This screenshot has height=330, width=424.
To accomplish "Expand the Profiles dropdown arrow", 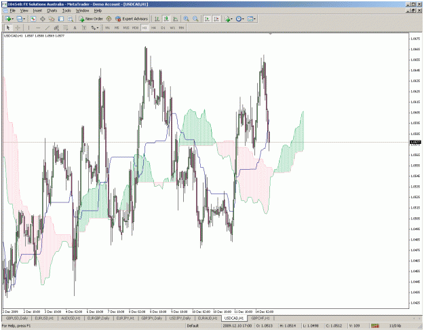I will click(24, 19).
